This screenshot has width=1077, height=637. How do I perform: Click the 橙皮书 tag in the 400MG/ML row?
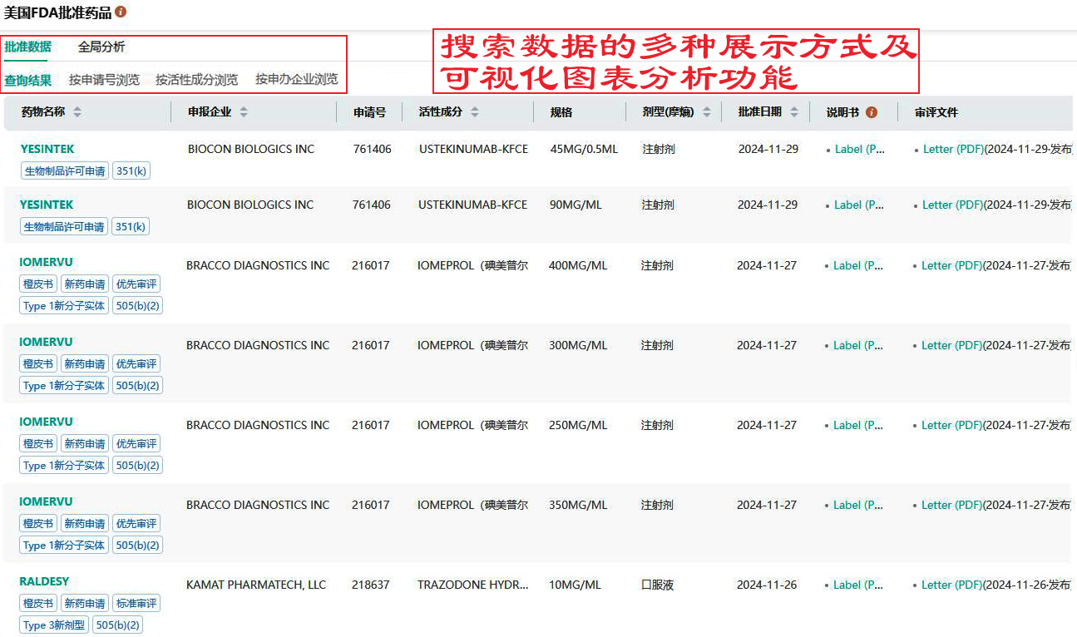tap(38, 284)
